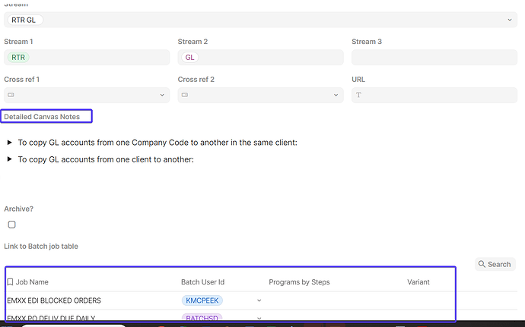The image size is (525, 327).
Task: Open the Stream dropdown chevron
Action: 510,20
